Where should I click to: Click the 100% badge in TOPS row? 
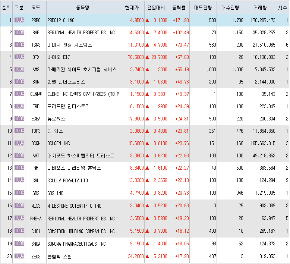pyautogui.click(x=19, y=131)
